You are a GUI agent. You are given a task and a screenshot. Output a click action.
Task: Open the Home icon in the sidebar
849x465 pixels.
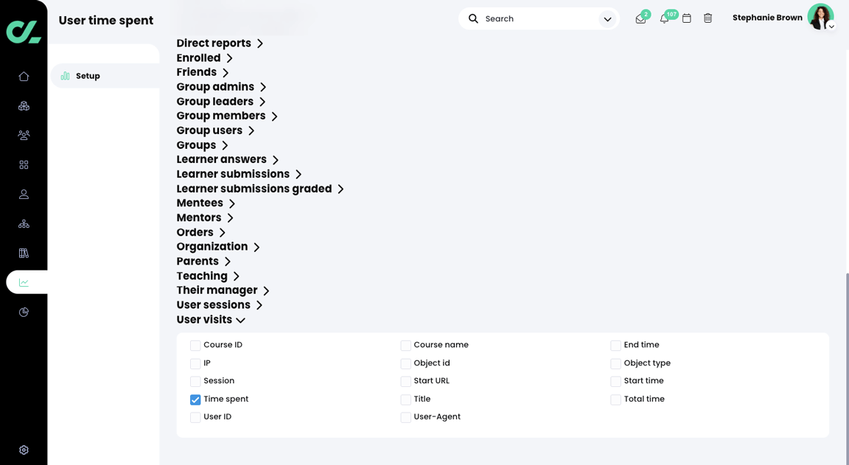tap(24, 77)
